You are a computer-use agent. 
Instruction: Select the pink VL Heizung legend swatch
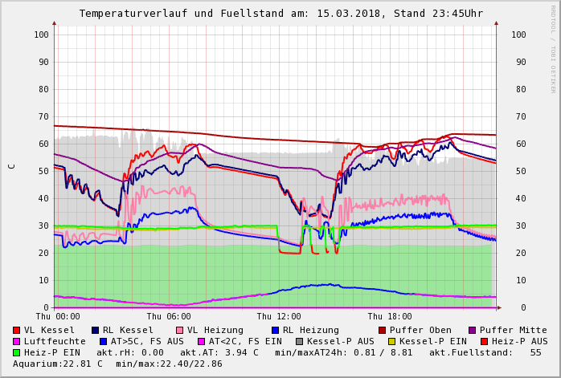click(180, 330)
